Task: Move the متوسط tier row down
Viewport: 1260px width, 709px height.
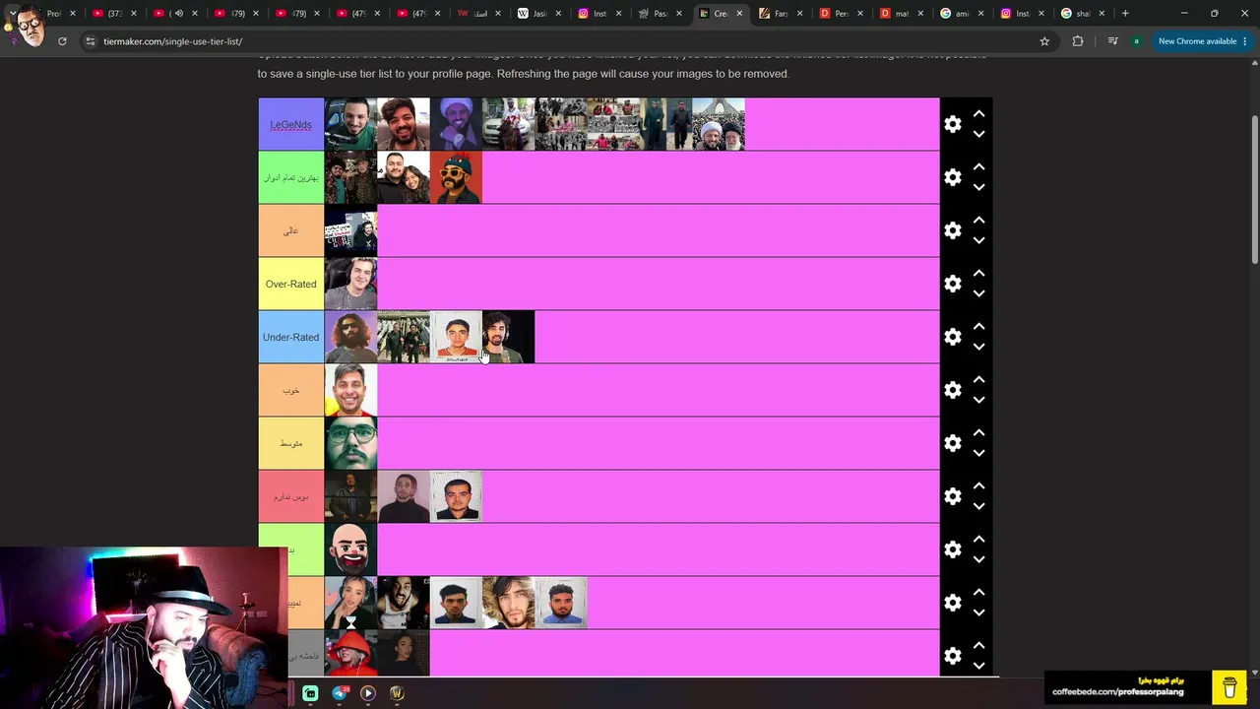Action: (978, 454)
